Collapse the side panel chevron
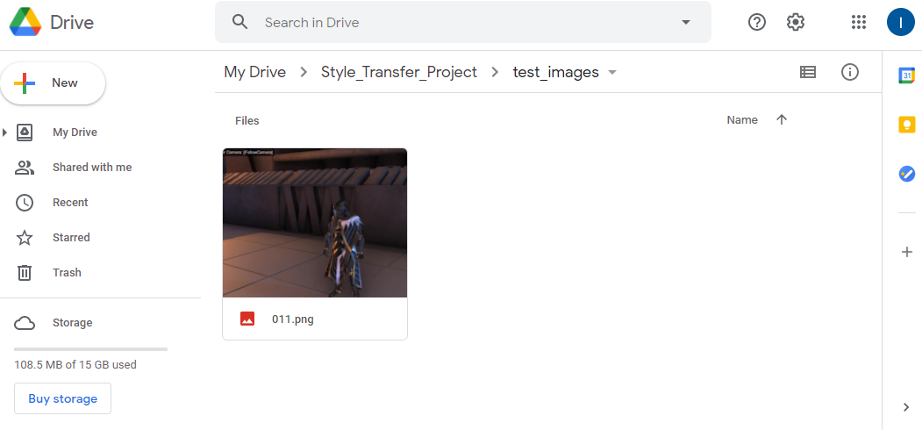The height and width of the screenshot is (430, 922). (x=907, y=407)
